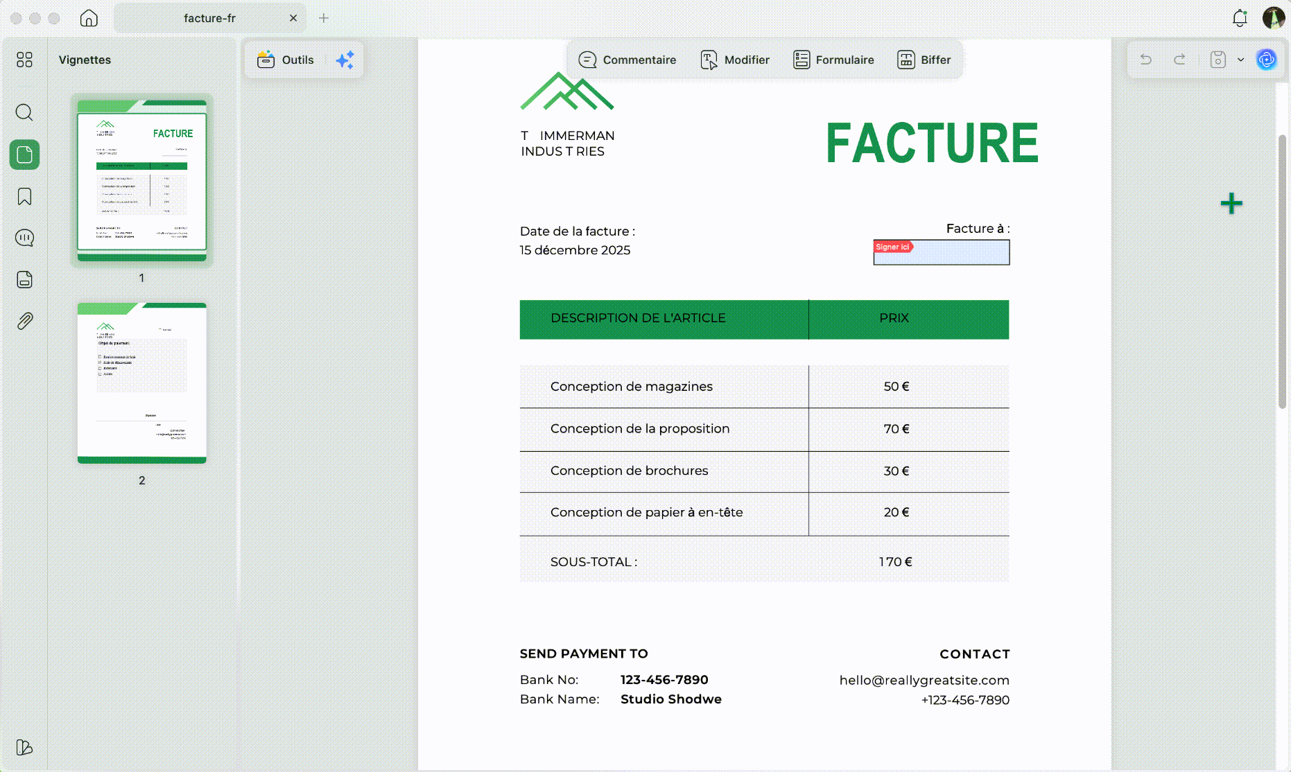Click the Studio Shodwe bank name
This screenshot has height=772, width=1291.
pyautogui.click(x=671, y=699)
